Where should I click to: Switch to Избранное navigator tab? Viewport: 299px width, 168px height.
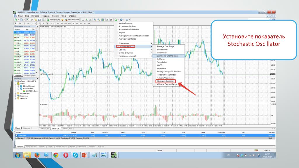tap(27, 128)
